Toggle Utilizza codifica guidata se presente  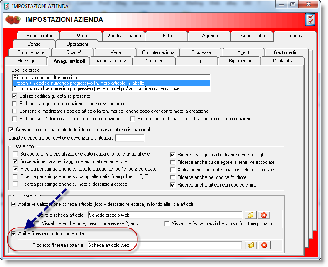point(14,96)
